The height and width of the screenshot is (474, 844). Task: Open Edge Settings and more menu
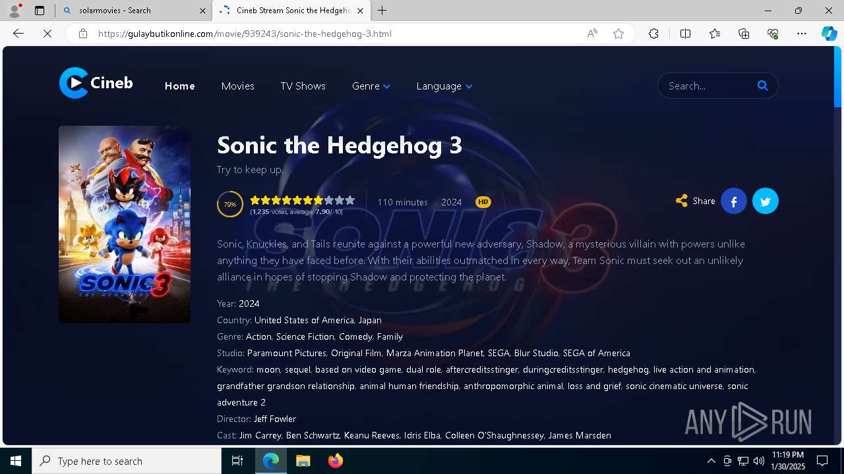click(802, 34)
